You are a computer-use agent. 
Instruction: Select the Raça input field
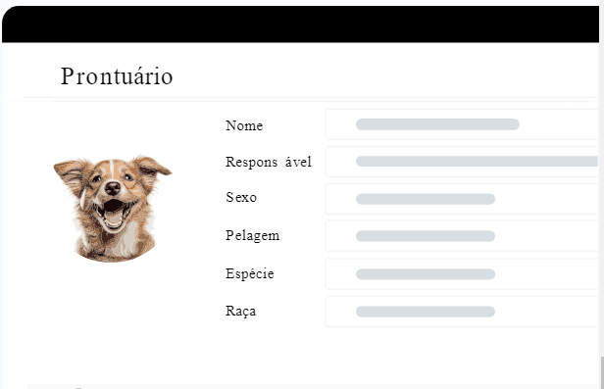[x=462, y=312]
